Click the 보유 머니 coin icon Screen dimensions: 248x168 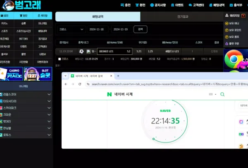[x=227, y=23]
